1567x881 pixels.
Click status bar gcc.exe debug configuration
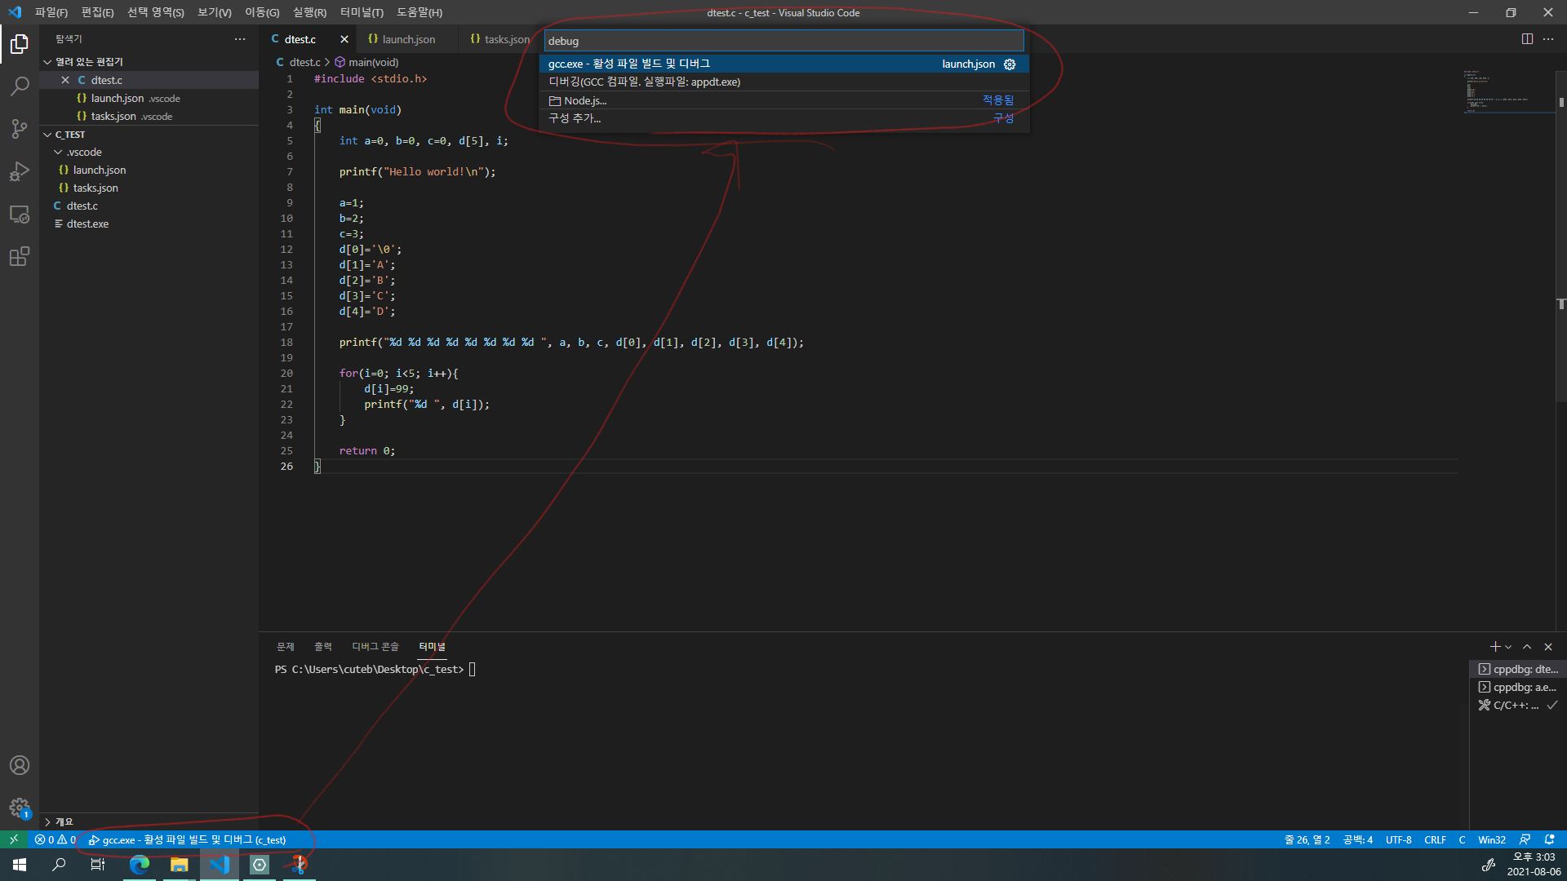[x=188, y=839]
